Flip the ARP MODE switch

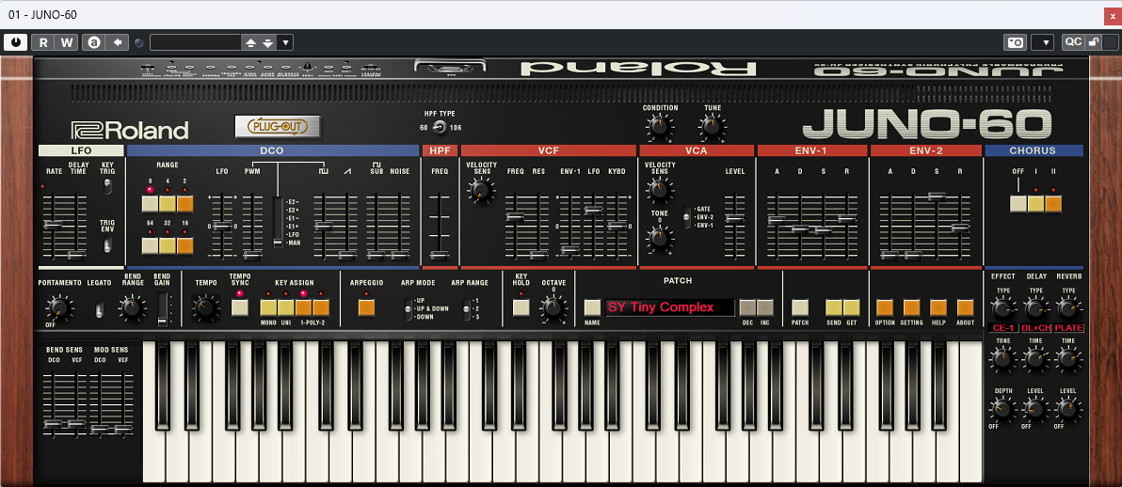point(409,308)
